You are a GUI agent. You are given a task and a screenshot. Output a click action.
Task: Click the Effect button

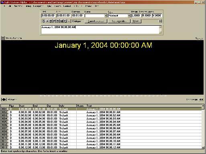[x=136, y=21]
